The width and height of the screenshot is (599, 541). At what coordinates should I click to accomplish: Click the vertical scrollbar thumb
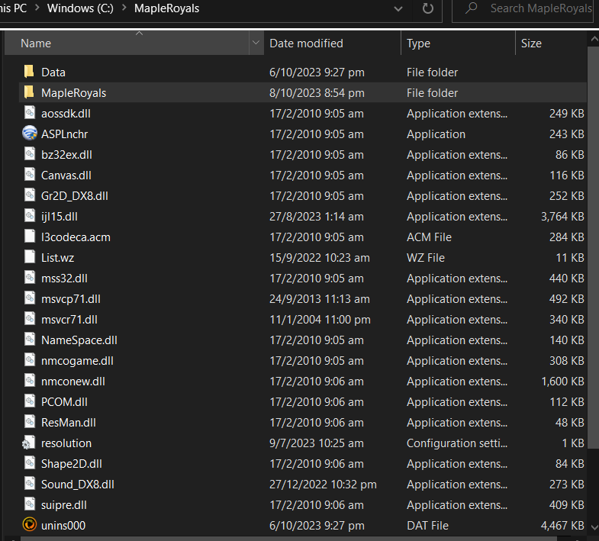(593, 247)
